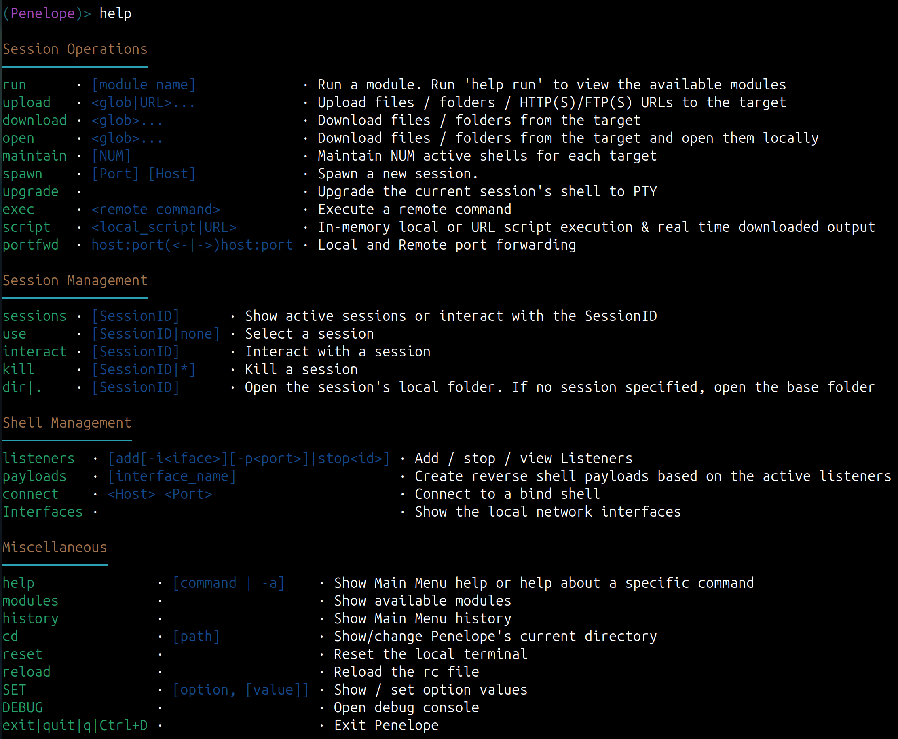The height and width of the screenshot is (739, 898).
Task: Click the "[NUM]" argument text
Action: click(112, 156)
